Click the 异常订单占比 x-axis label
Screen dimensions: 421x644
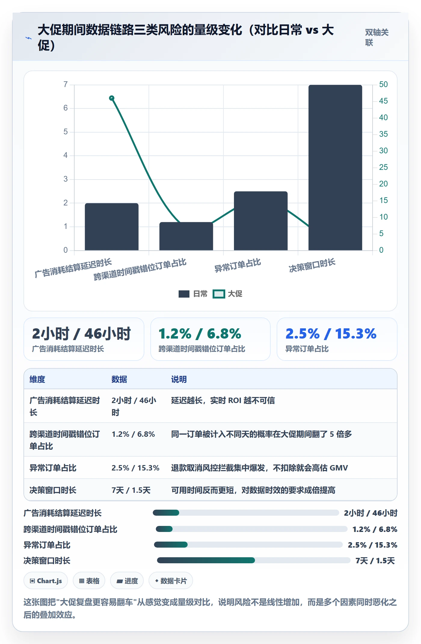[x=238, y=265]
